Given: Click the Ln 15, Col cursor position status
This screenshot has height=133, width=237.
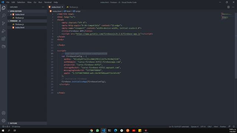Looking at the screenshot, I should click(x=179, y=126).
